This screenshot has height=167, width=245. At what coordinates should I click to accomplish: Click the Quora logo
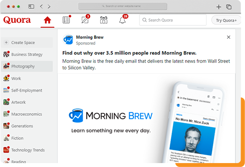click(17, 20)
